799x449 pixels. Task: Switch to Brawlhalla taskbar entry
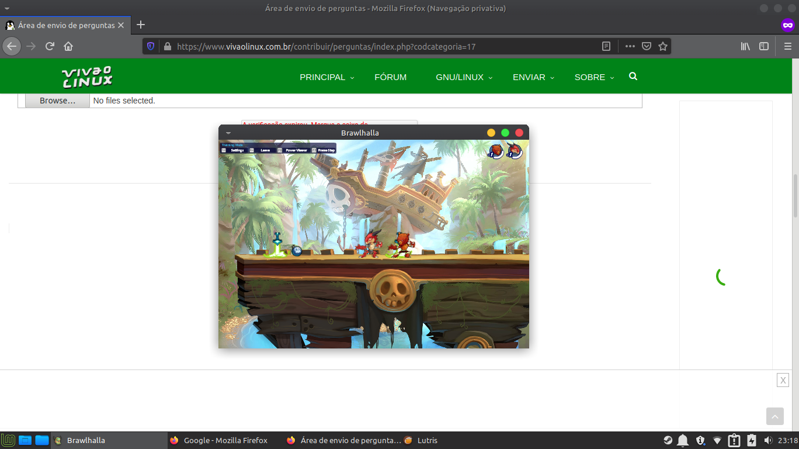point(109,440)
